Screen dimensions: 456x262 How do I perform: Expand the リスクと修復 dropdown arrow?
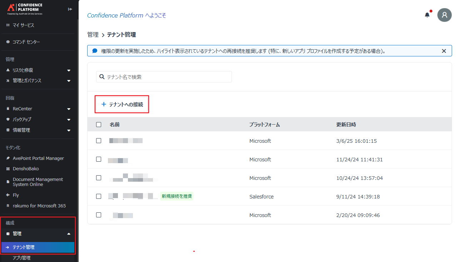(x=69, y=71)
